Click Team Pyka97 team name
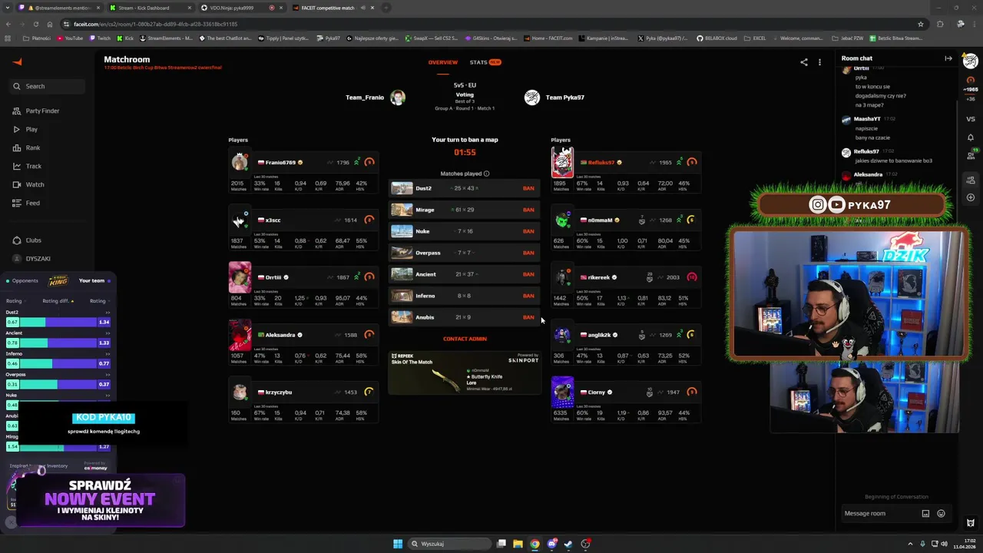 564,98
